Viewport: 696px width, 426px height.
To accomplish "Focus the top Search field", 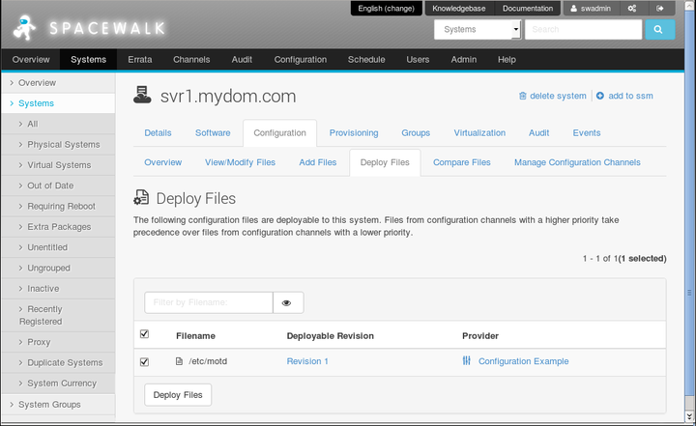I will 583,30.
